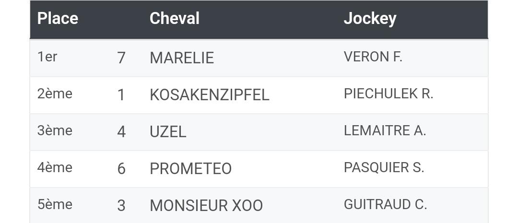Viewport: 518px width, 223px height.
Task: Click jockey GUITRAUD C.
Action: (x=385, y=204)
